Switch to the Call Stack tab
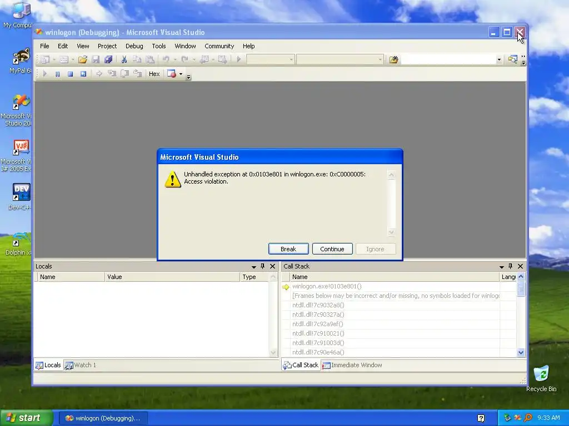The height and width of the screenshot is (426, 569). click(x=301, y=365)
